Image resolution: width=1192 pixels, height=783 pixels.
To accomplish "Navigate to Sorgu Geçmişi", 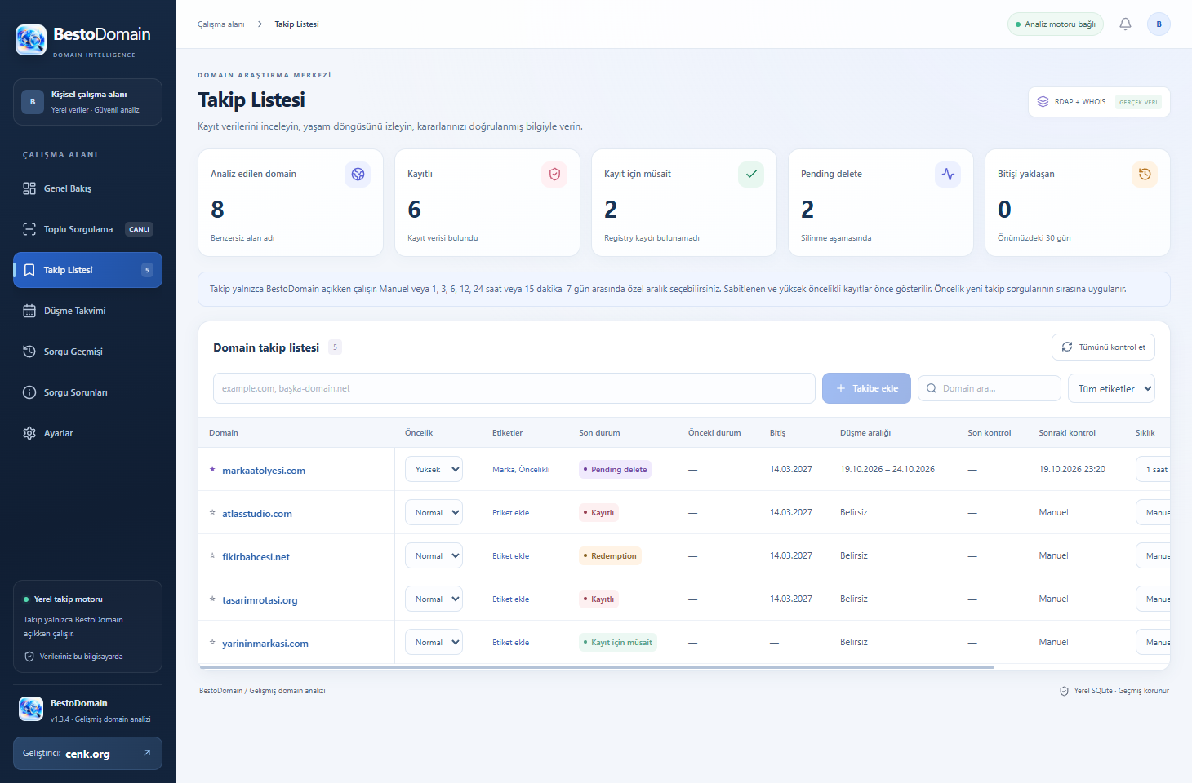I will 87,352.
